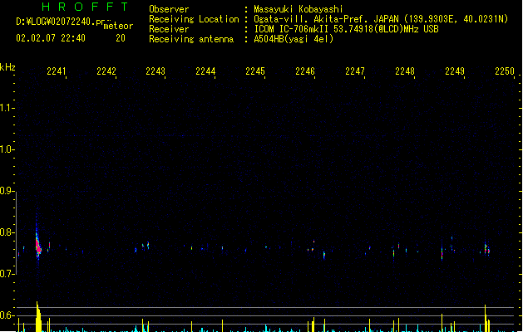523x332 pixels.
Task: Click the Observer field label
Action: 169,9
